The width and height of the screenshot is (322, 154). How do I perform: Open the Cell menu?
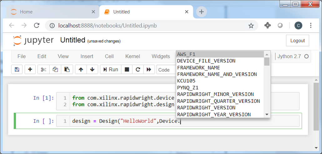109,56
